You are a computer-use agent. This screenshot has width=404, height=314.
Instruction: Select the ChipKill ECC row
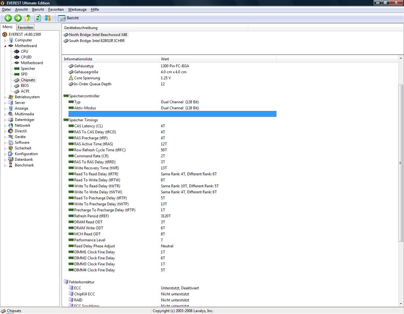pyautogui.click(x=172, y=294)
